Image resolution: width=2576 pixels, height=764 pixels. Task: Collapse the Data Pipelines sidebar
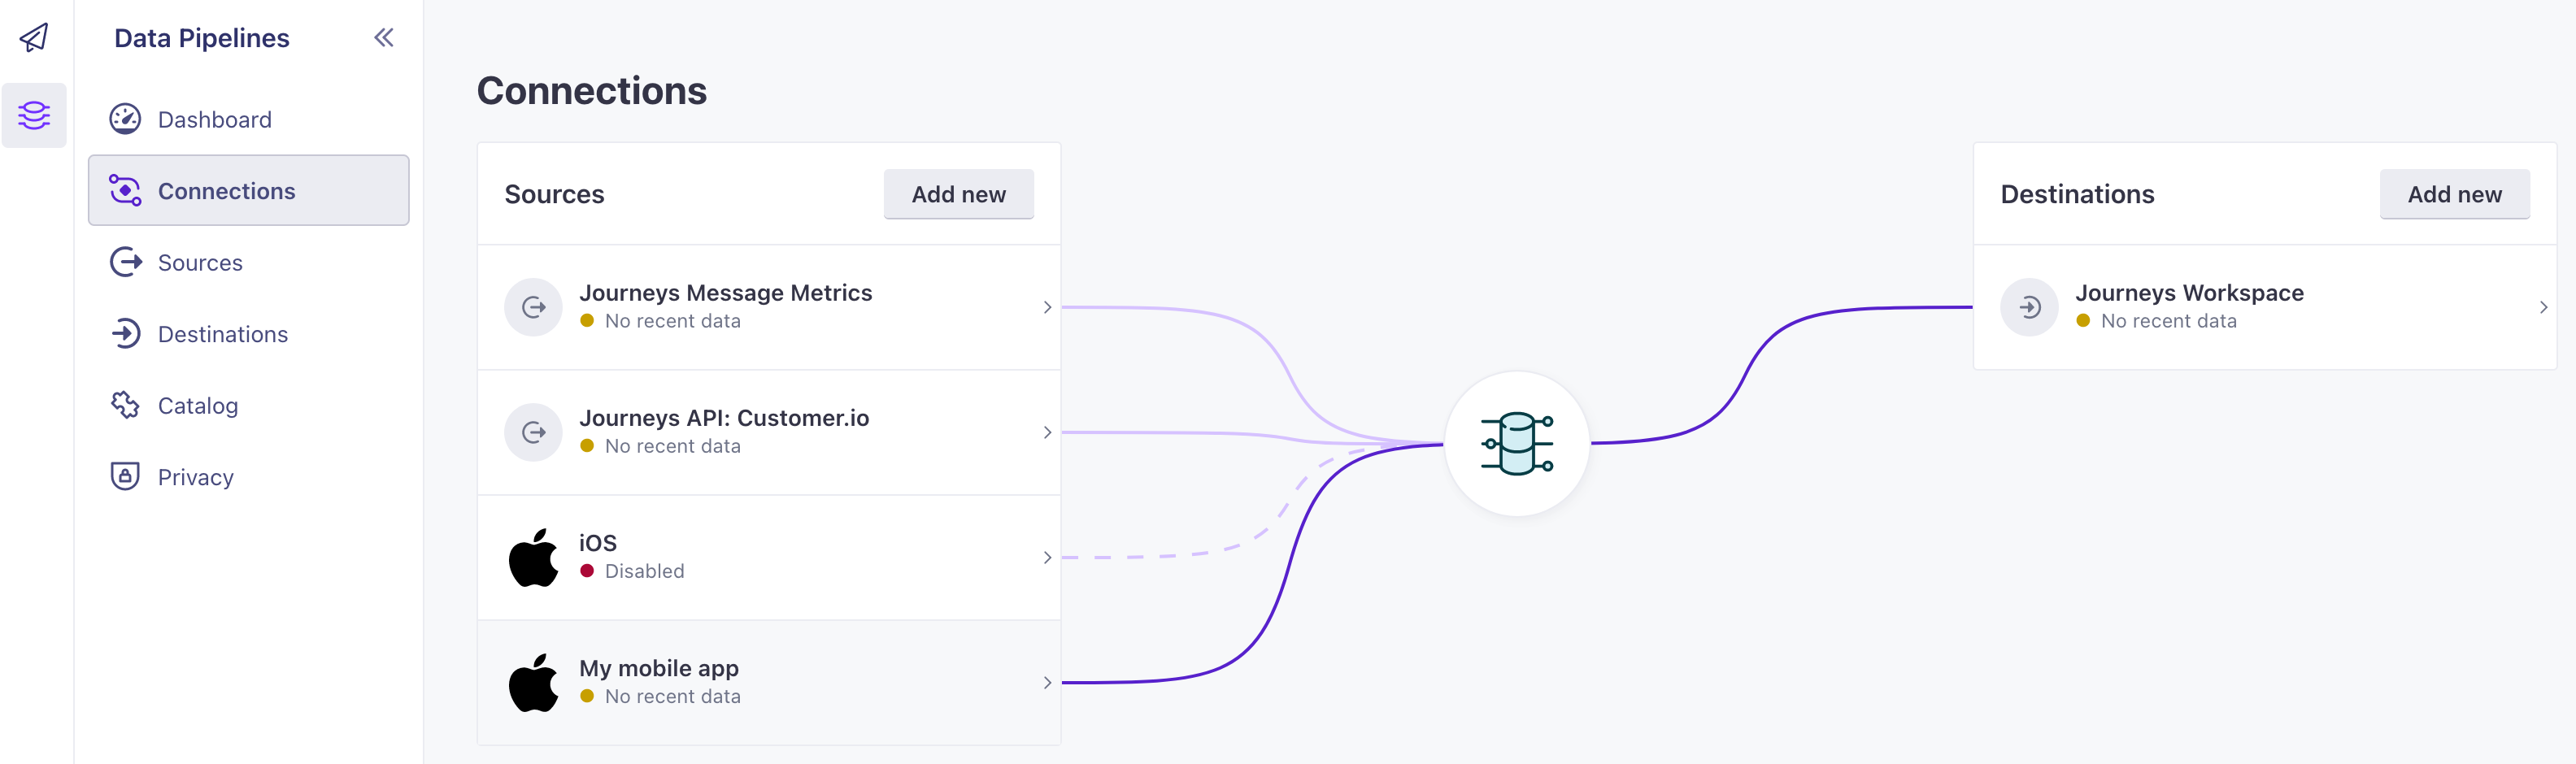[x=384, y=38]
